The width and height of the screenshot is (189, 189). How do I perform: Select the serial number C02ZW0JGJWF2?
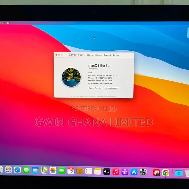pyautogui.click(x=106, y=83)
